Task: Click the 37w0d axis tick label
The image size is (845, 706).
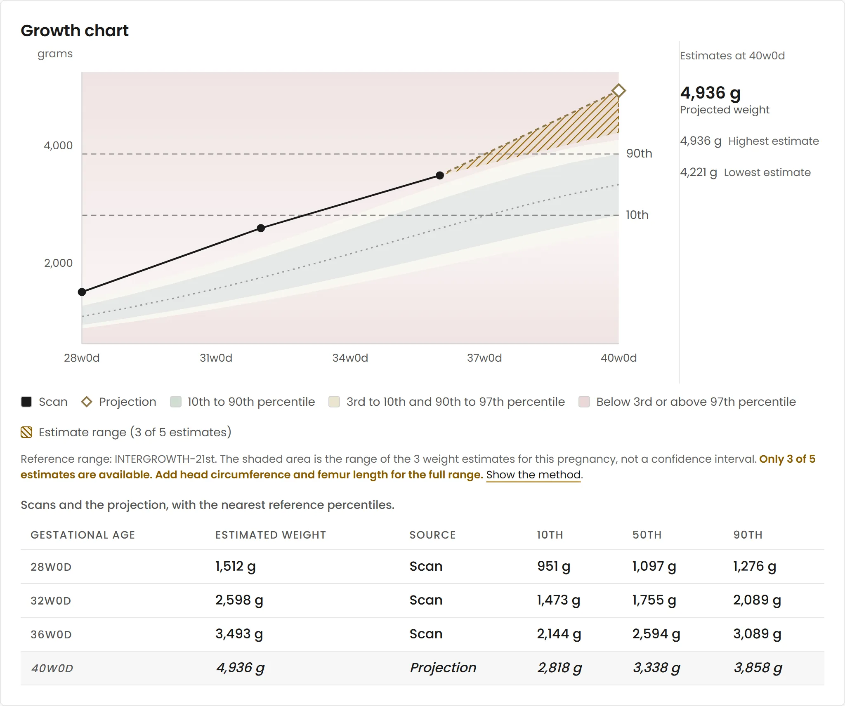Action: (x=484, y=358)
